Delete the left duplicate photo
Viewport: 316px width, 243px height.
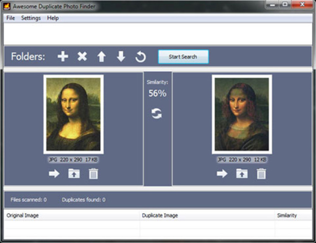(x=93, y=174)
